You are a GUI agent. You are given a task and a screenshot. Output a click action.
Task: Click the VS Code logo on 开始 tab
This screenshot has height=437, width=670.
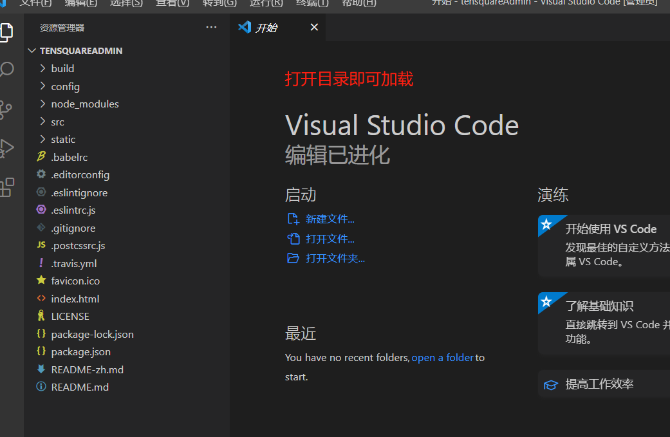click(x=245, y=27)
